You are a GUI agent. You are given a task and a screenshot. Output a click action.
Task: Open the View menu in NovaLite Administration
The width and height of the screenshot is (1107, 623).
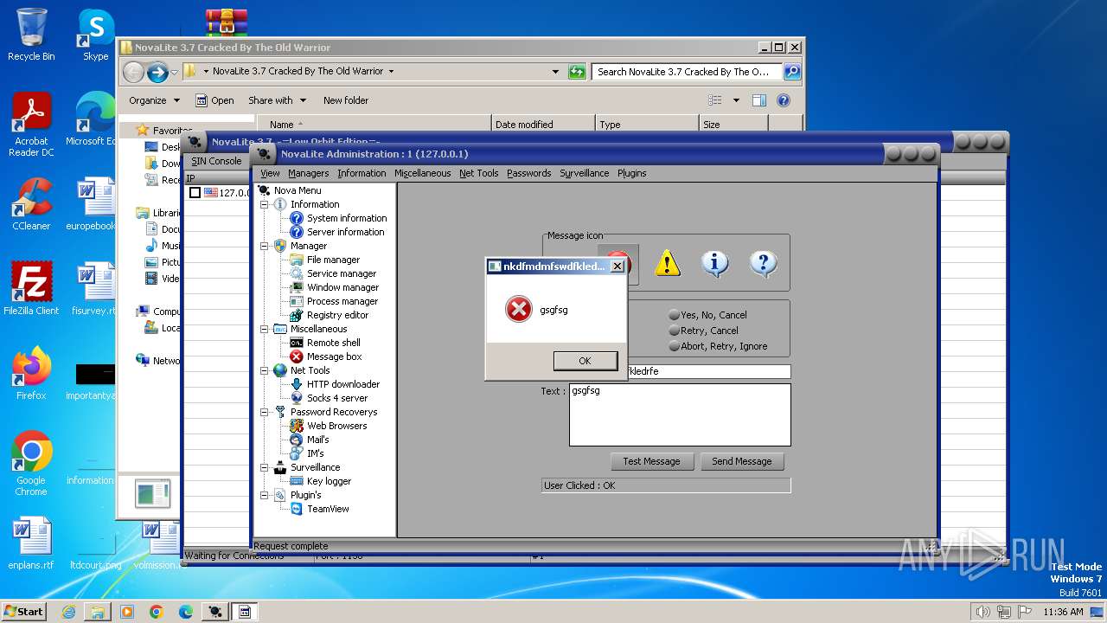point(270,173)
